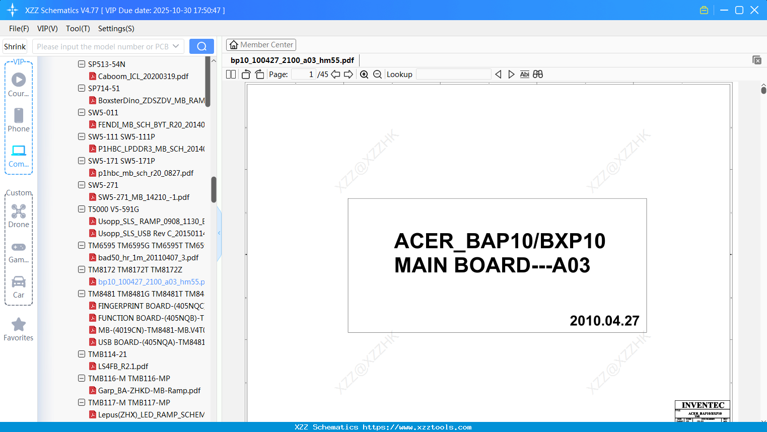Open the Caboom_ICL_20200319.pdf file

click(143, 76)
